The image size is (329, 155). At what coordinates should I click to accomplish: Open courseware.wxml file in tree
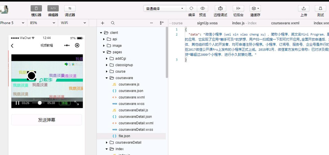point(132,97)
